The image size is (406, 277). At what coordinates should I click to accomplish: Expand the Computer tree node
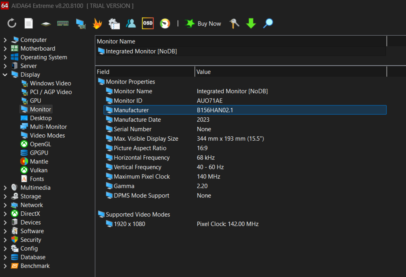[5, 40]
